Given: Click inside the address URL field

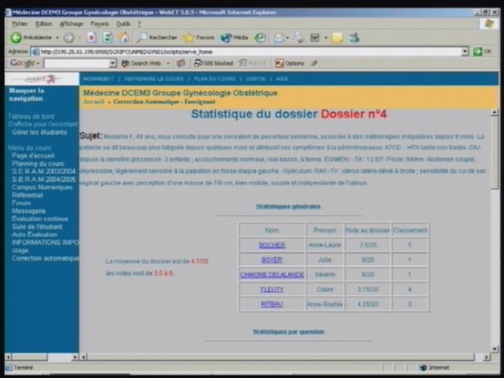Looking at the screenshot, I should pyautogui.click(x=247, y=51).
